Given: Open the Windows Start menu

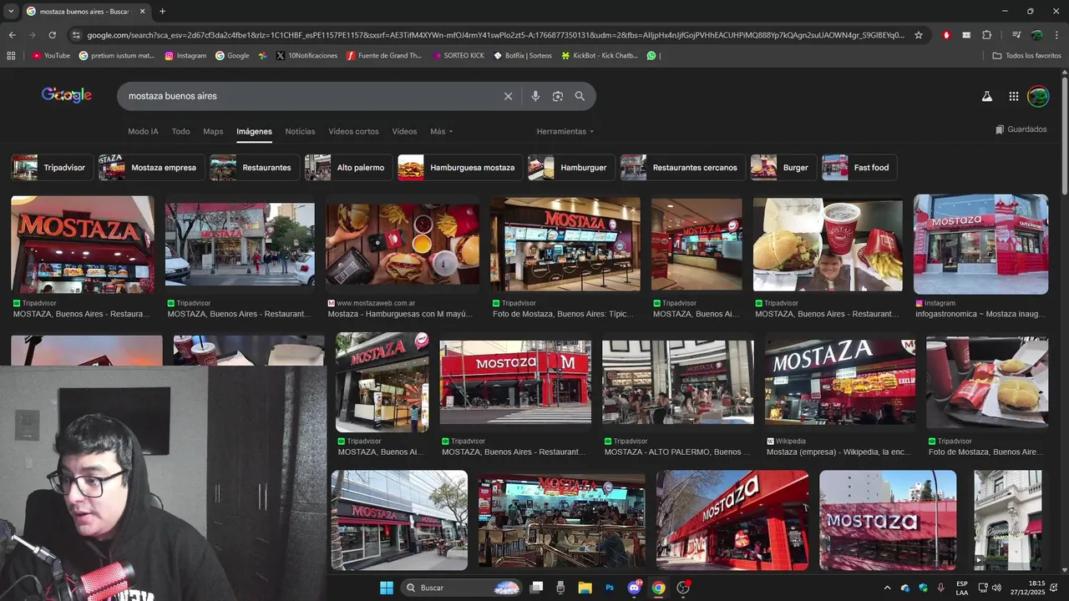Looking at the screenshot, I should tap(387, 588).
